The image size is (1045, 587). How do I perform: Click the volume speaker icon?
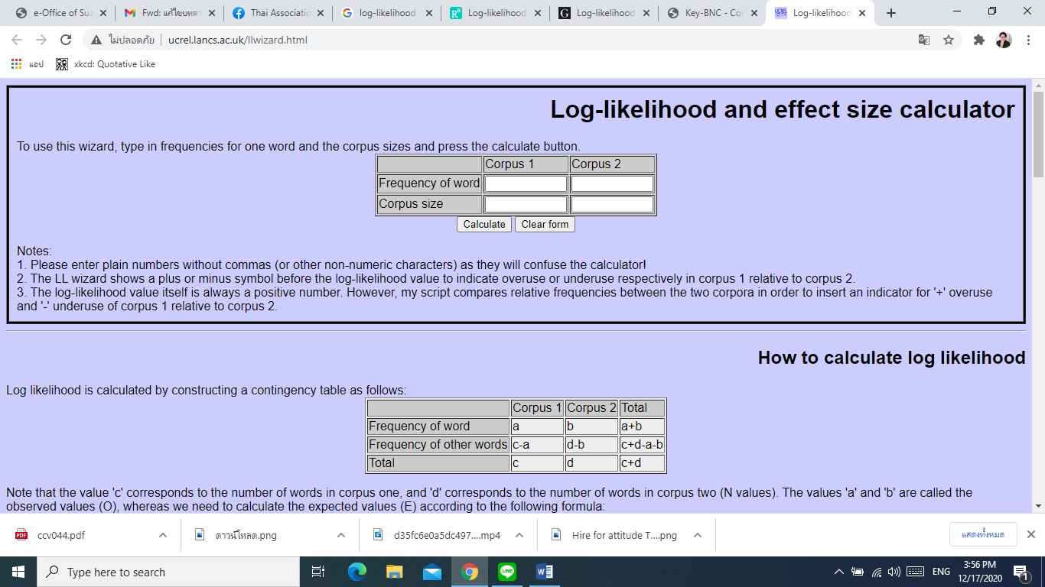894,572
